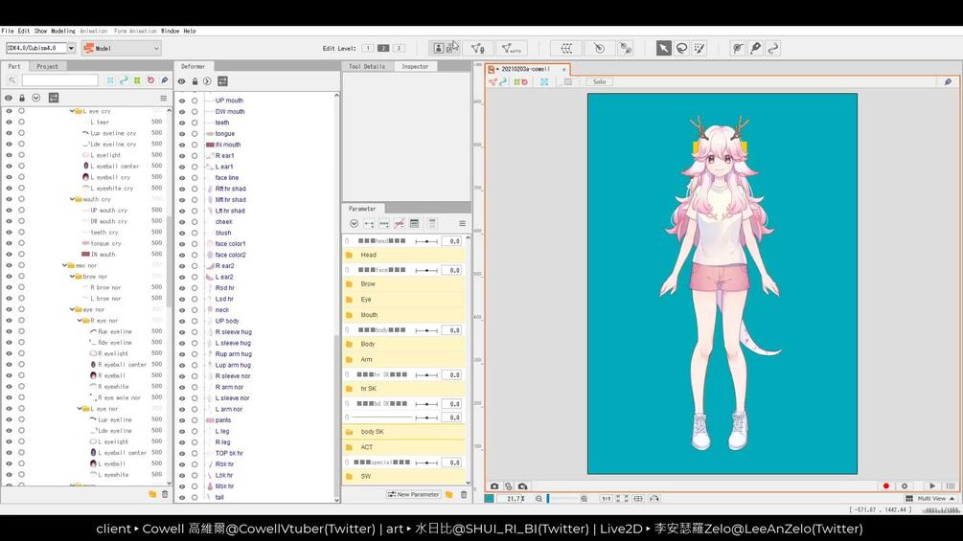The width and height of the screenshot is (963, 541).
Task: Open the File menu
Action: [8, 31]
